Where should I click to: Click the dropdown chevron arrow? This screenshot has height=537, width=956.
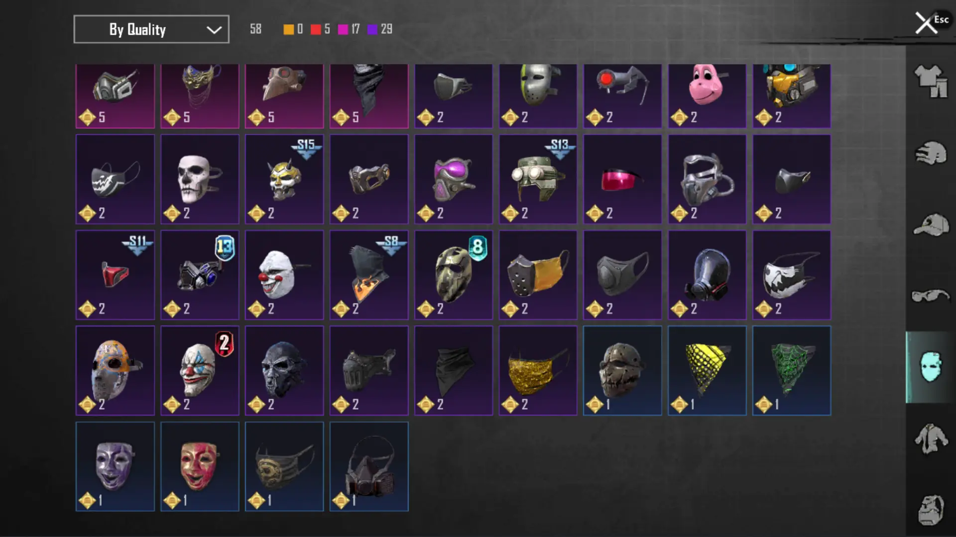click(214, 30)
